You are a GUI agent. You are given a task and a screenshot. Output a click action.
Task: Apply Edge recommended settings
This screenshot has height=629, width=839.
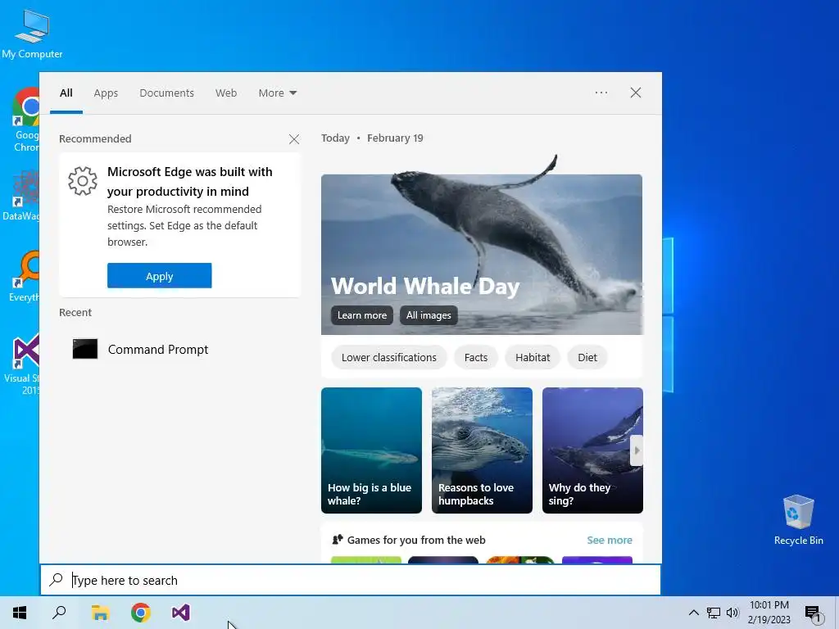tap(160, 275)
